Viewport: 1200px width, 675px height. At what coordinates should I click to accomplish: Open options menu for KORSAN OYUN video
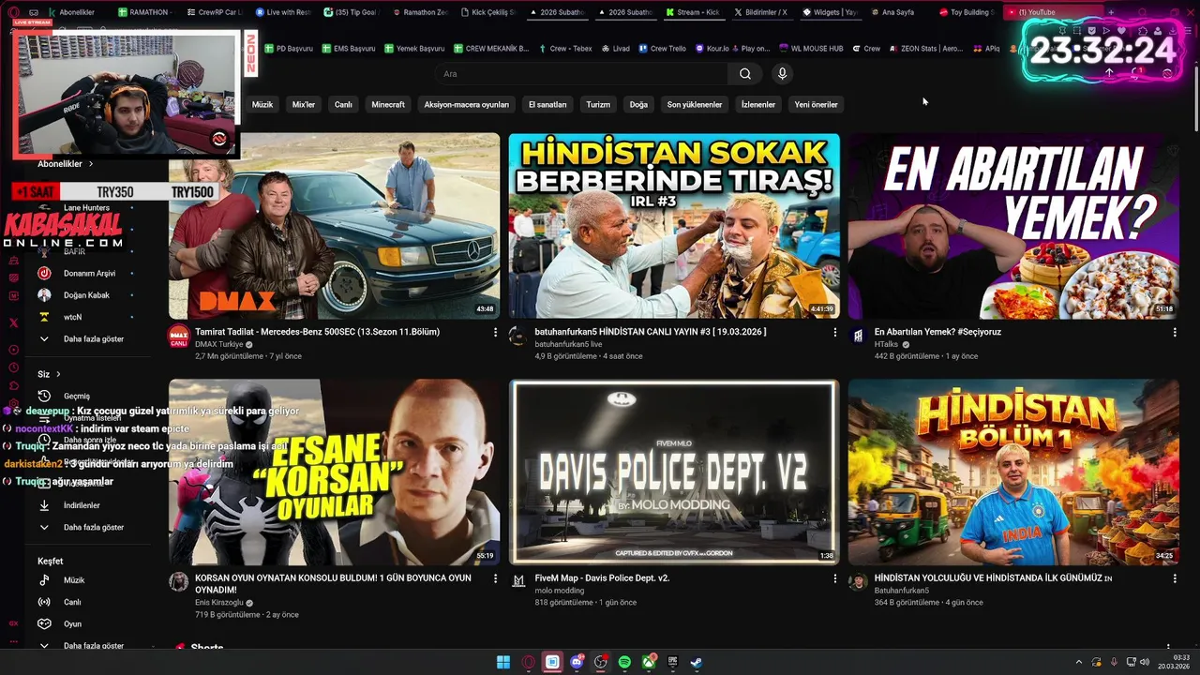tap(495, 578)
